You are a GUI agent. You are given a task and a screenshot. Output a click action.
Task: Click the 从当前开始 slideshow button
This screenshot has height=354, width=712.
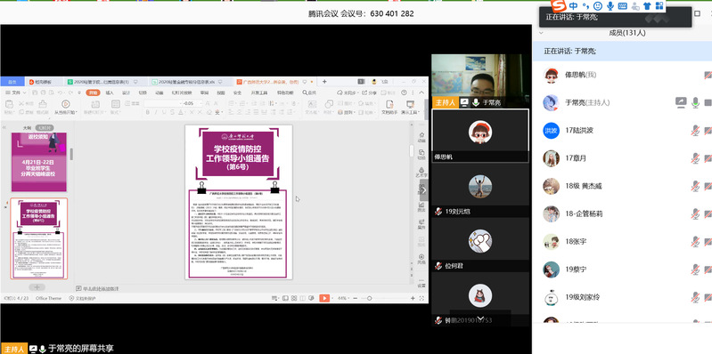point(65,107)
